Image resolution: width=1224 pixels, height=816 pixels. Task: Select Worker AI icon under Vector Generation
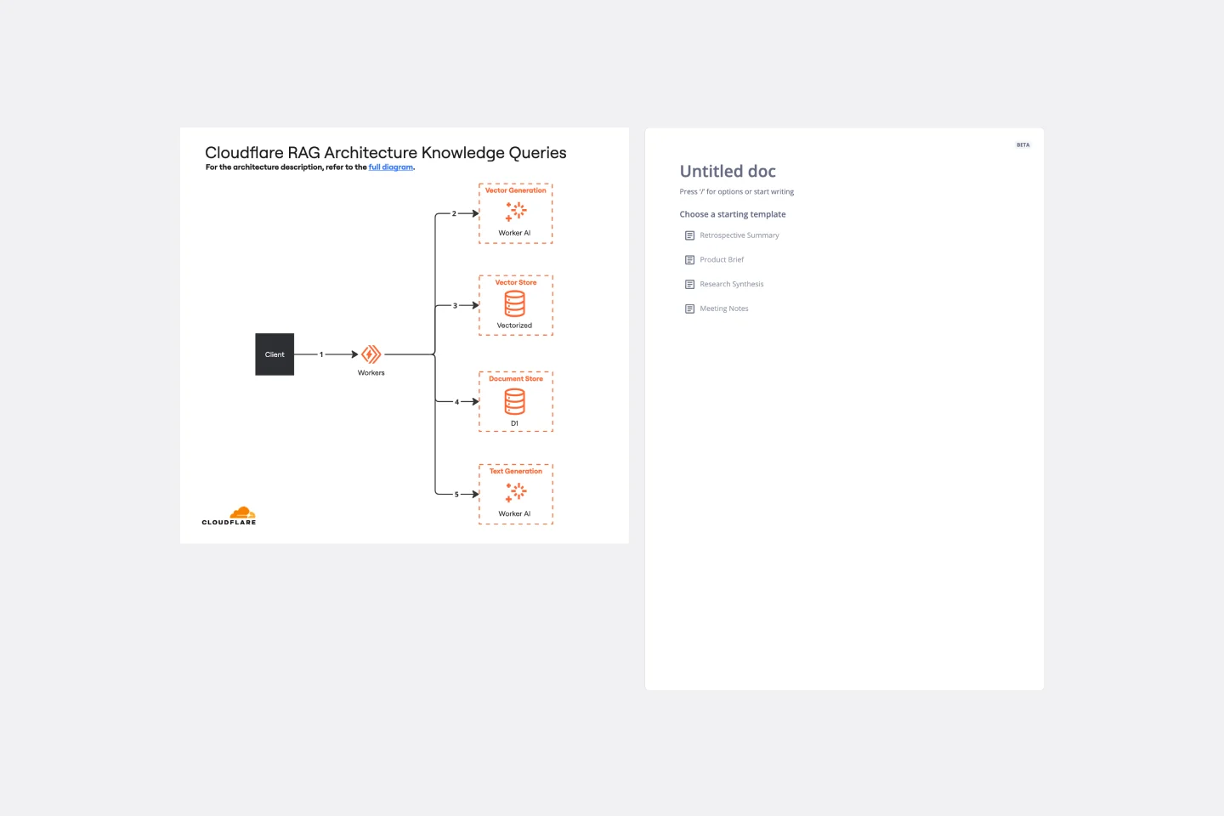click(x=516, y=211)
